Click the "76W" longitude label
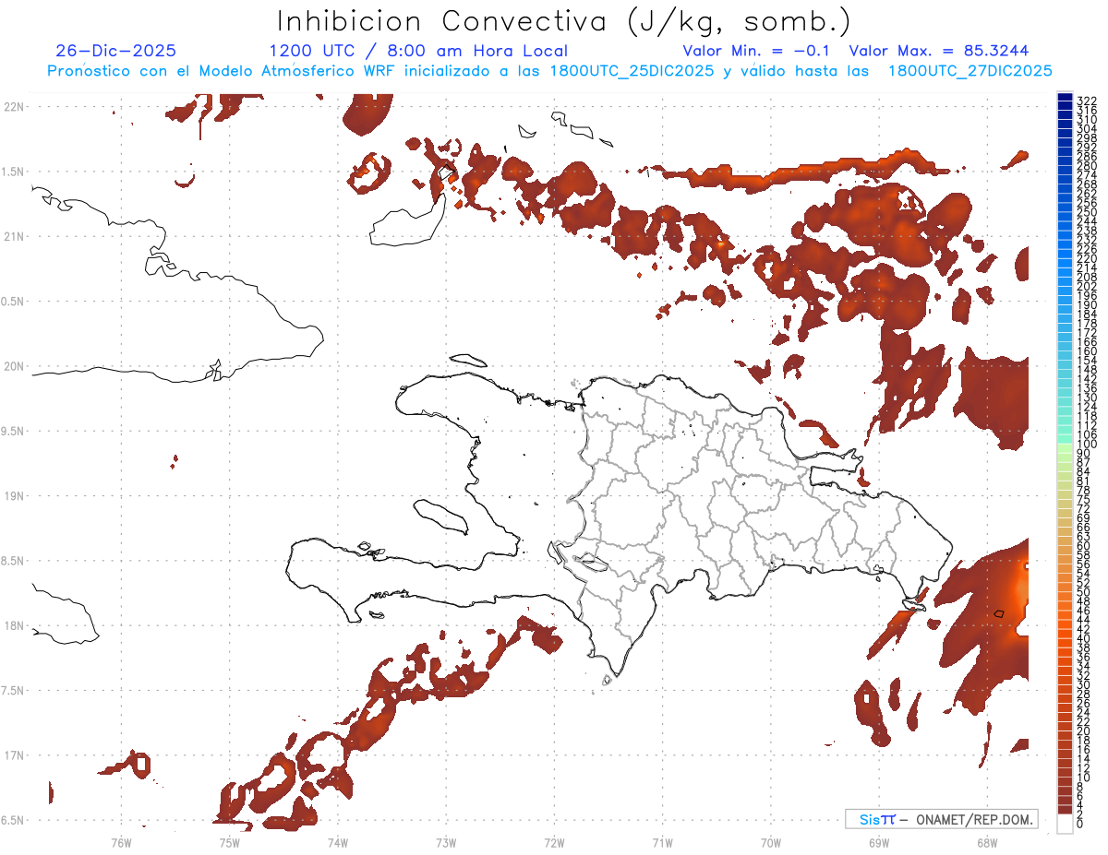 coord(121,842)
